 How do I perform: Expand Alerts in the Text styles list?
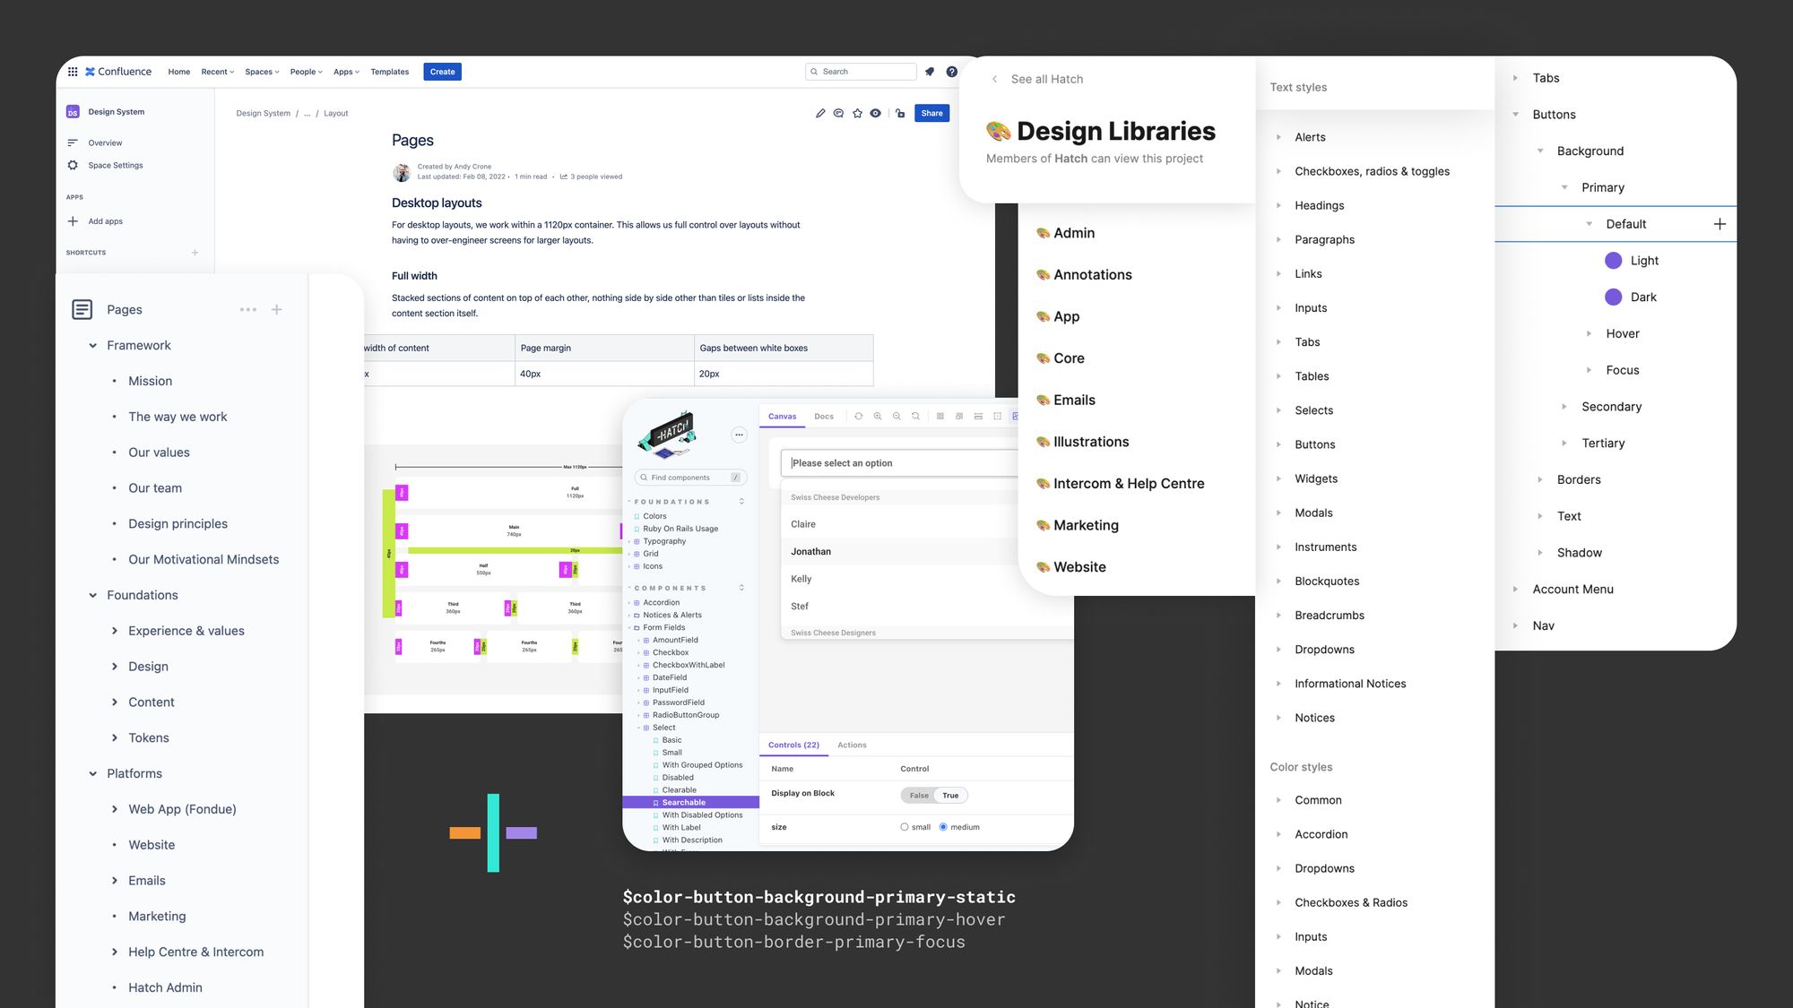[x=1278, y=136]
